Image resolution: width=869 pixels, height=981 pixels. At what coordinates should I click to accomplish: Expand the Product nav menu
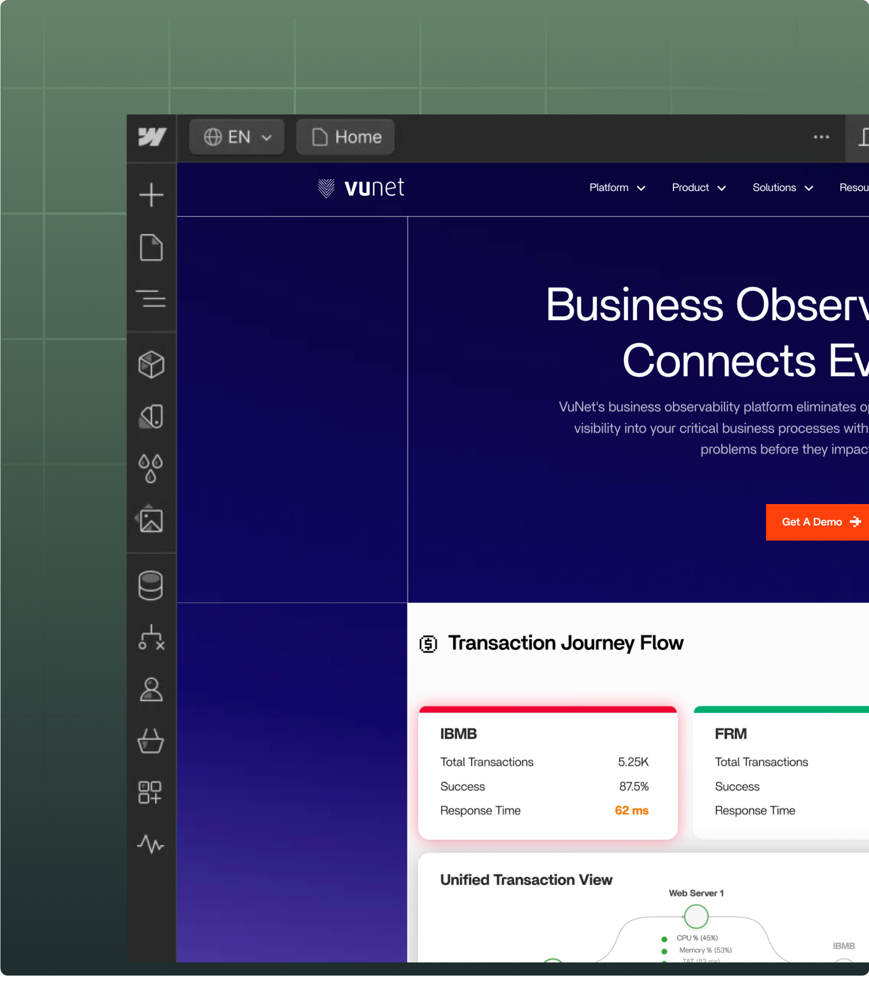(699, 187)
